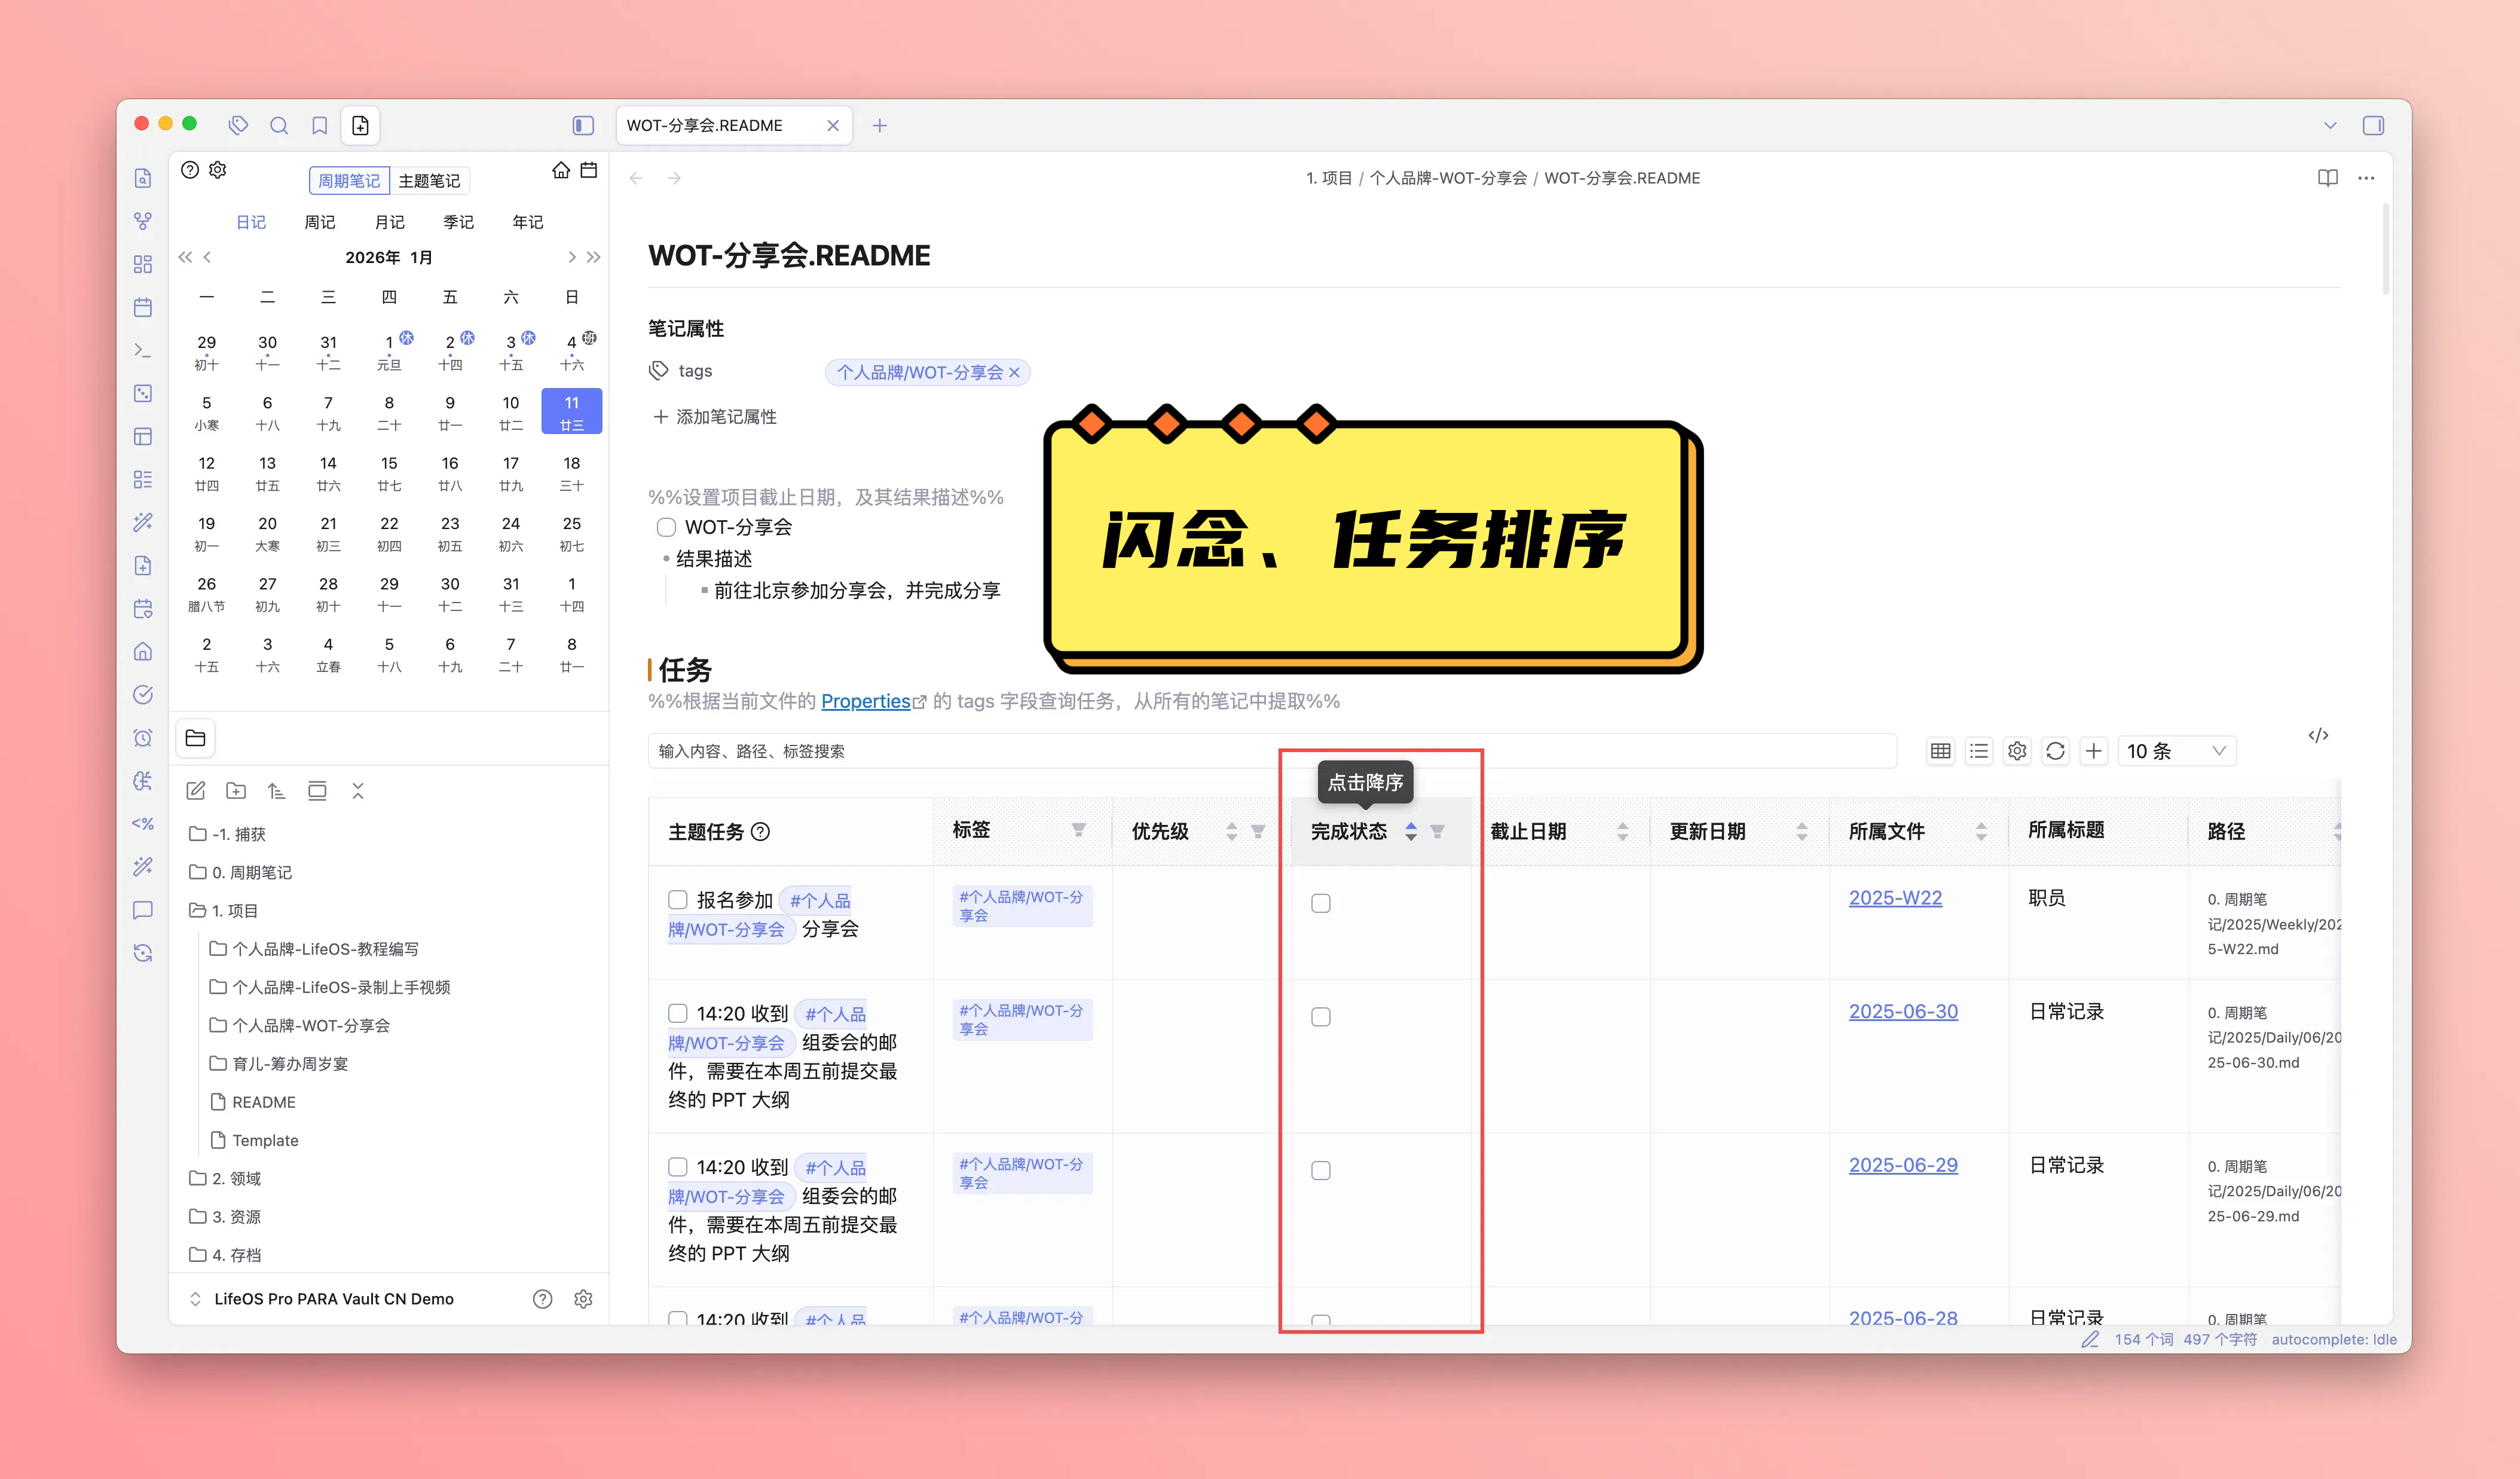Click the list view icon in the task toolbar

[1978, 751]
